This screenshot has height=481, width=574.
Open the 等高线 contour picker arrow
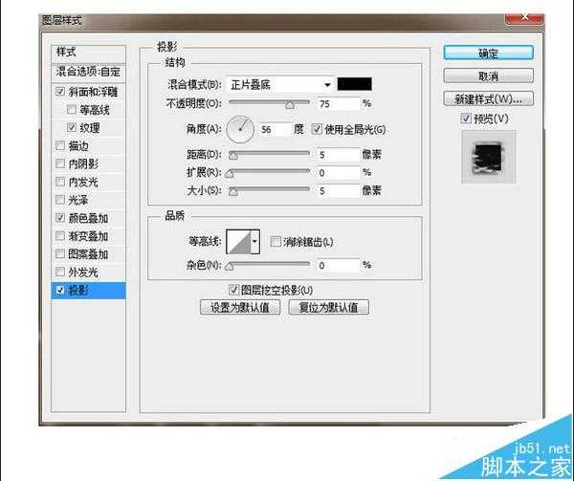[255, 241]
